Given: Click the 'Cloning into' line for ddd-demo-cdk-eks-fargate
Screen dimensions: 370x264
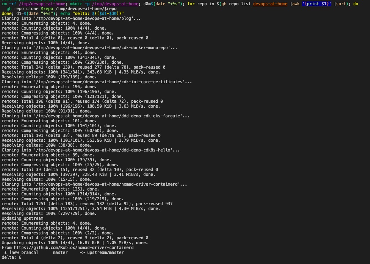Looking at the screenshot, I should [96, 116].
